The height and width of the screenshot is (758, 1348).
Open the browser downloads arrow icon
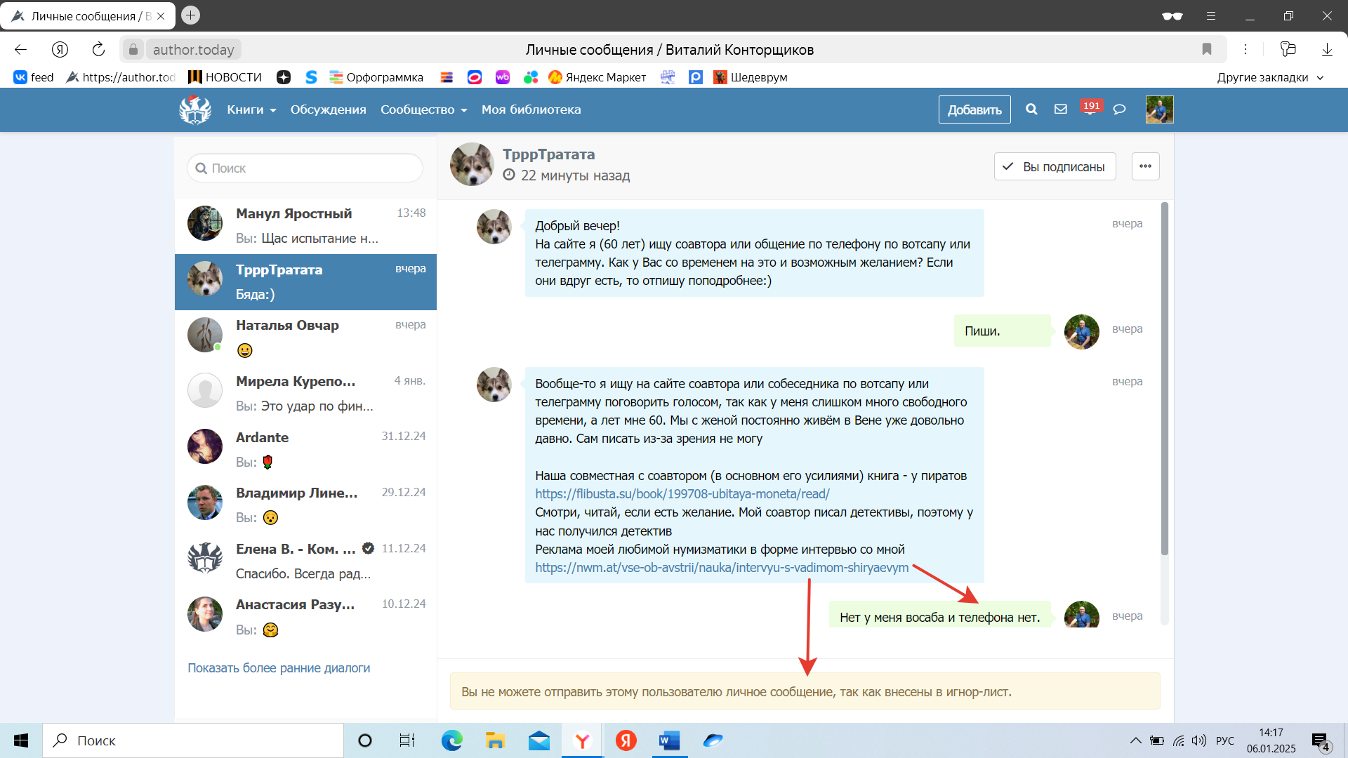tap(1327, 49)
